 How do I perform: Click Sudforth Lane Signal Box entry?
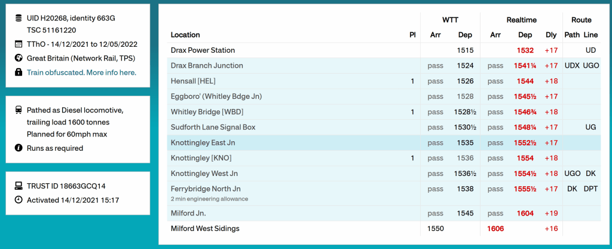(x=213, y=127)
